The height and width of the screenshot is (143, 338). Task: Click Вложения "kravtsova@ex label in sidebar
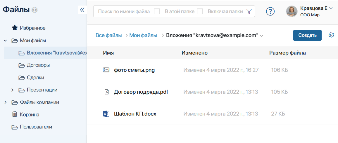57,53
